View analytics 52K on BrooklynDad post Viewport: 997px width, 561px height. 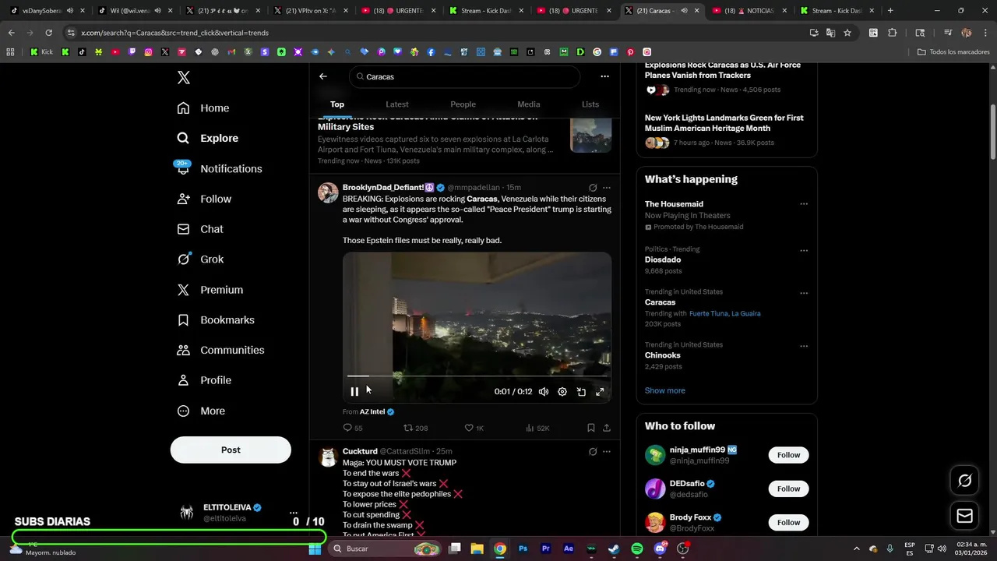tap(537, 428)
